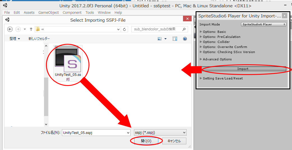This screenshot has height=150, width=292.
Task: Go forward in the file dialog
Action: click(18, 29)
